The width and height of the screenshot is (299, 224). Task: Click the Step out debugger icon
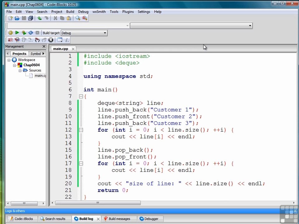(44, 40)
